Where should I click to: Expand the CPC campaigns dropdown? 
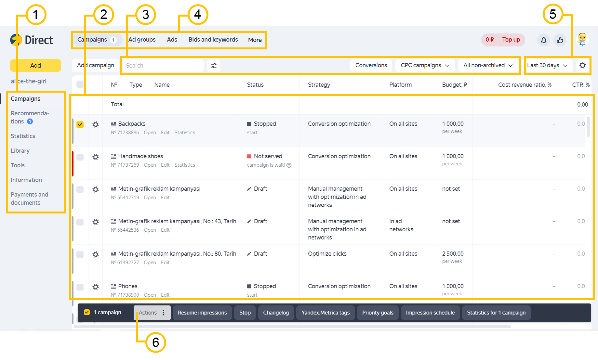pyautogui.click(x=425, y=65)
